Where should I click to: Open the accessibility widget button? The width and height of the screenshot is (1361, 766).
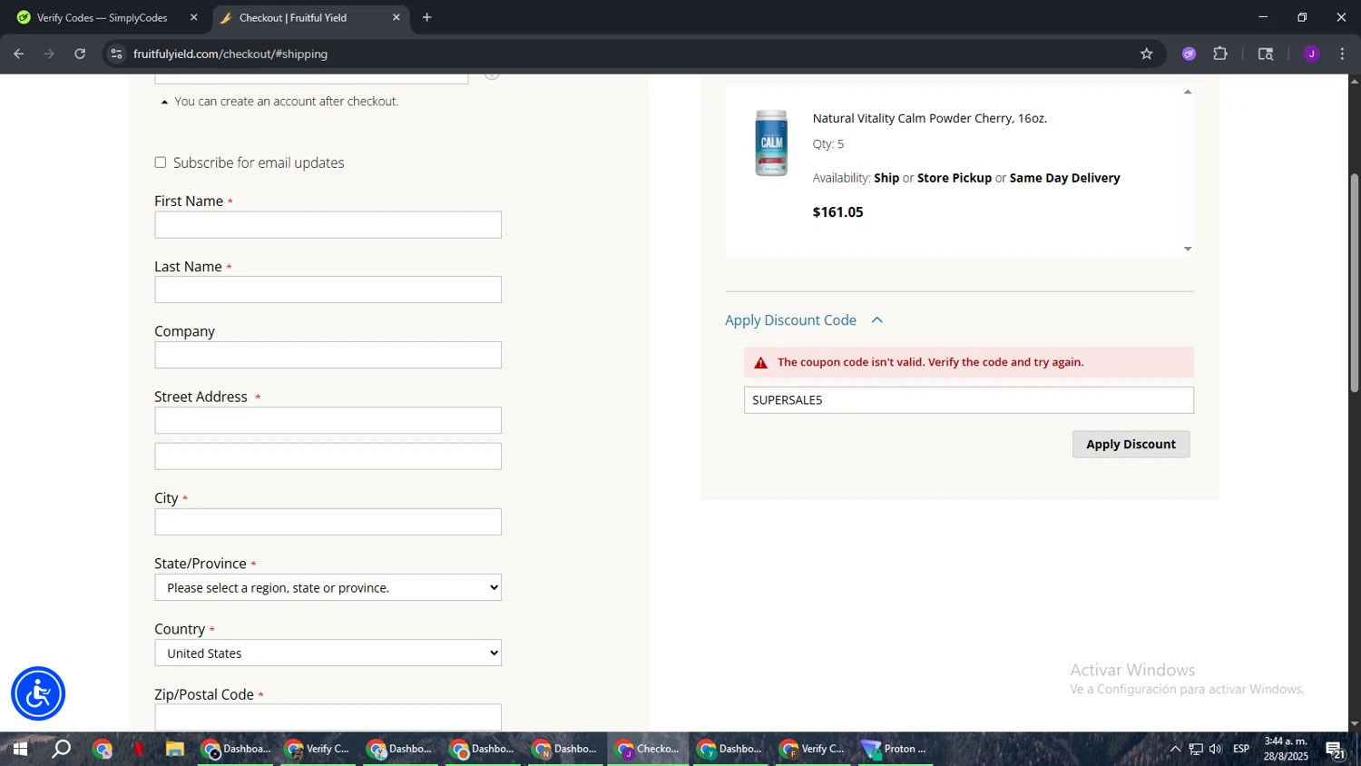(x=38, y=693)
